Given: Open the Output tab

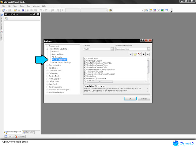Looking at the screenshot, I should click(x=9, y=136).
